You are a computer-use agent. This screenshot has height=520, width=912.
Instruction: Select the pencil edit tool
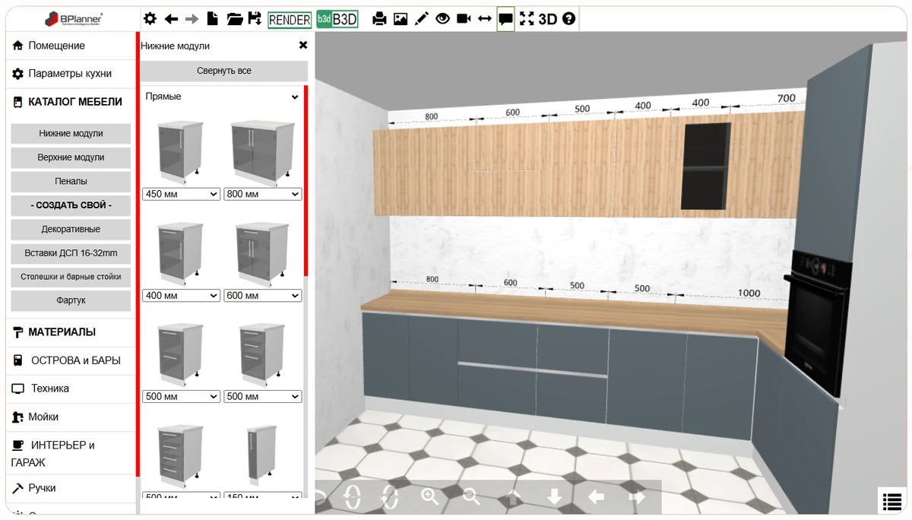click(422, 19)
